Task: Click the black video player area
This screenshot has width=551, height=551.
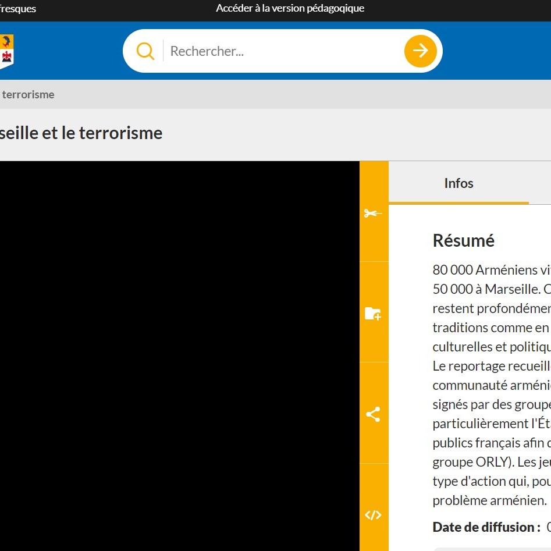Action: point(180,356)
